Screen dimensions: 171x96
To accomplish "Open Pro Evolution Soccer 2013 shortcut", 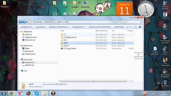I will point(165,39).
